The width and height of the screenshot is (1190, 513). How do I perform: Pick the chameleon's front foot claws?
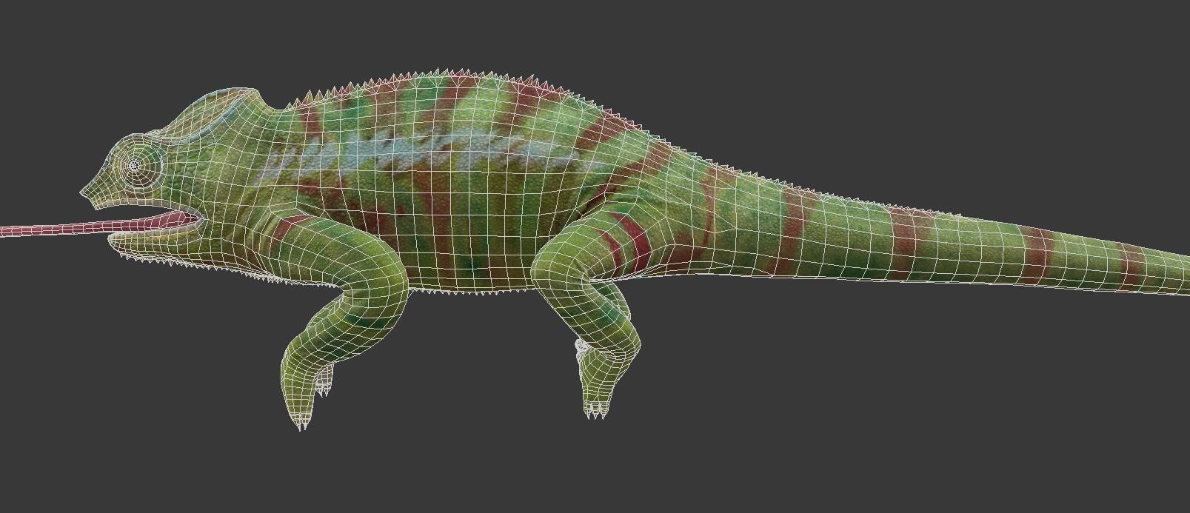[301, 423]
